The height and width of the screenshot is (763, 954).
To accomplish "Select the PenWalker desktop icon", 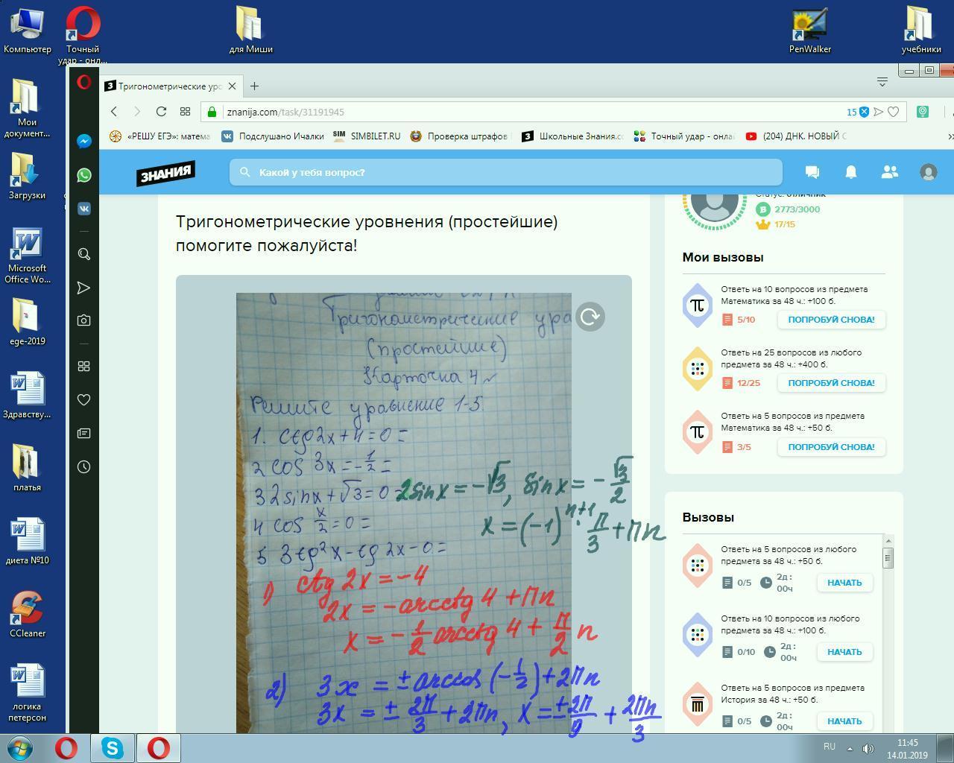I will (810, 31).
